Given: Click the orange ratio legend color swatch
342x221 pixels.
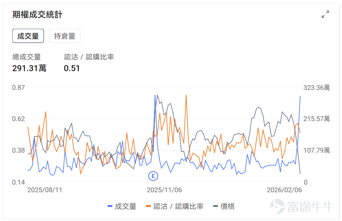Looking at the screenshot, I should pyautogui.click(x=148, y=206).
